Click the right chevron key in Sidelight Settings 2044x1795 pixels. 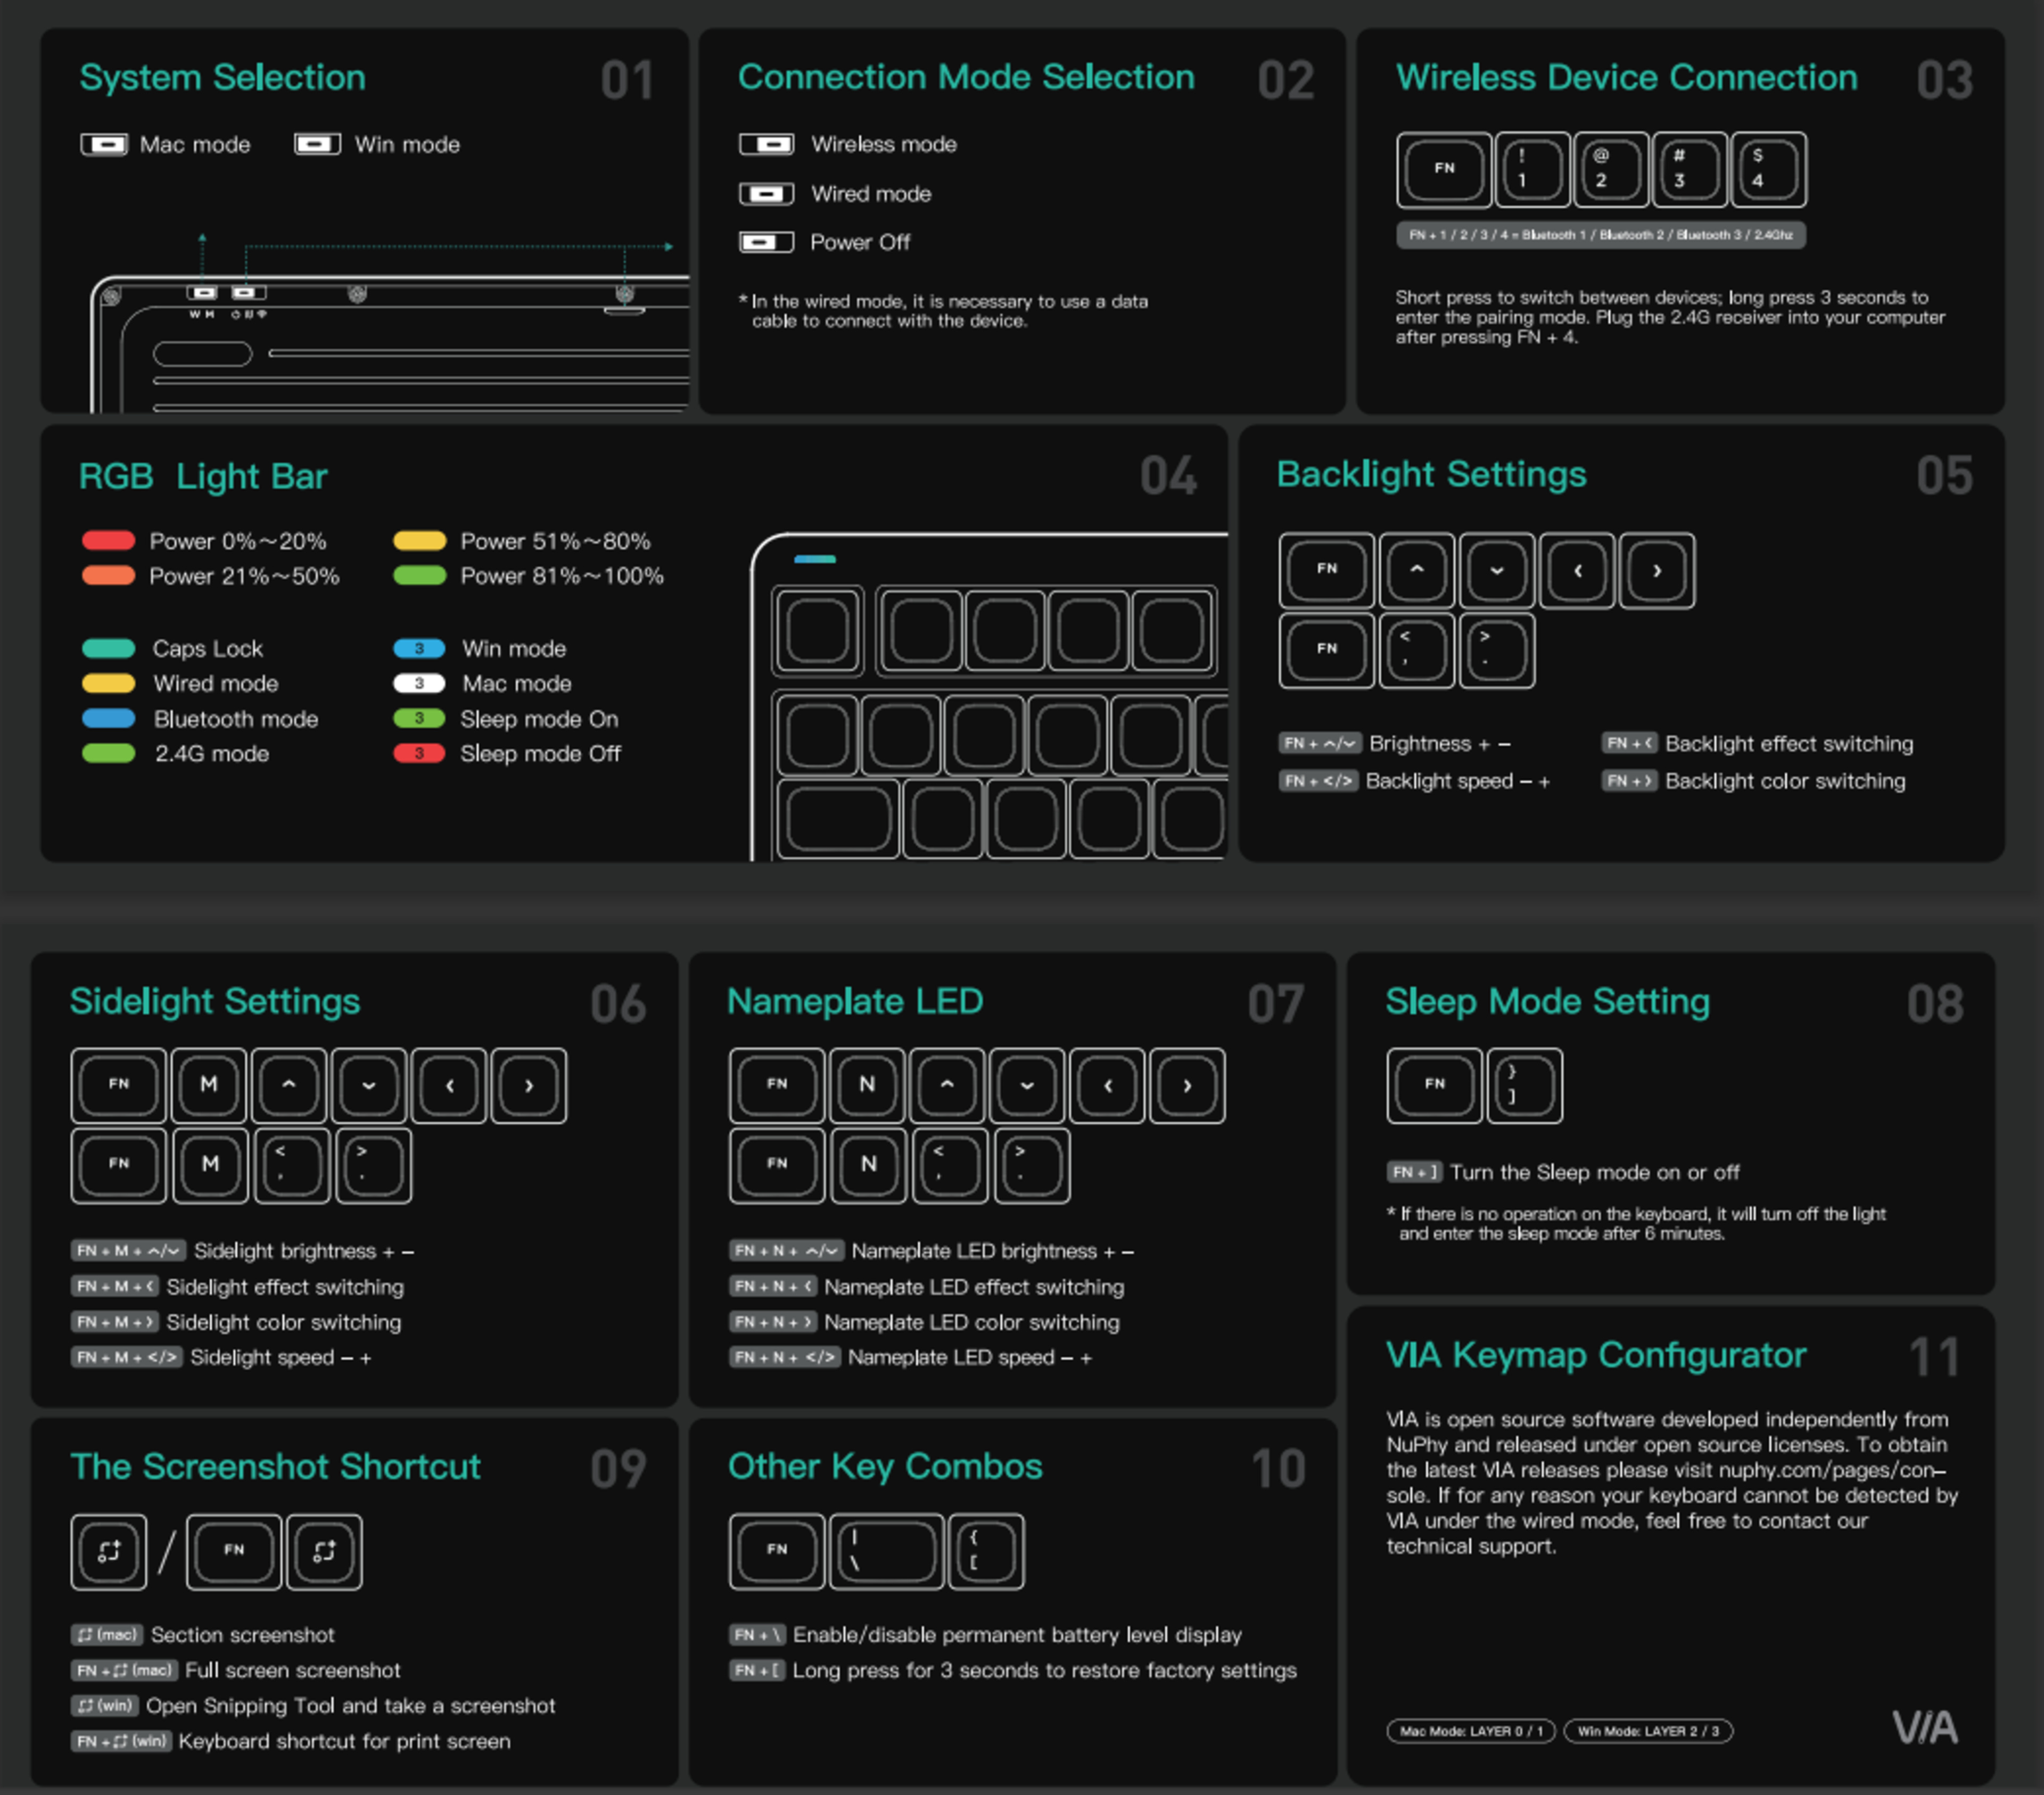pyautogui.click(x=529, y=1085)
